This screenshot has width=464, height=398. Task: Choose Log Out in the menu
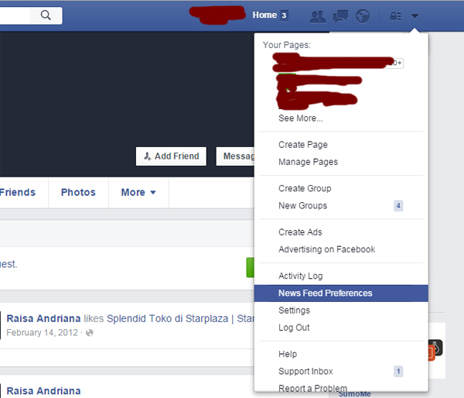294,328
